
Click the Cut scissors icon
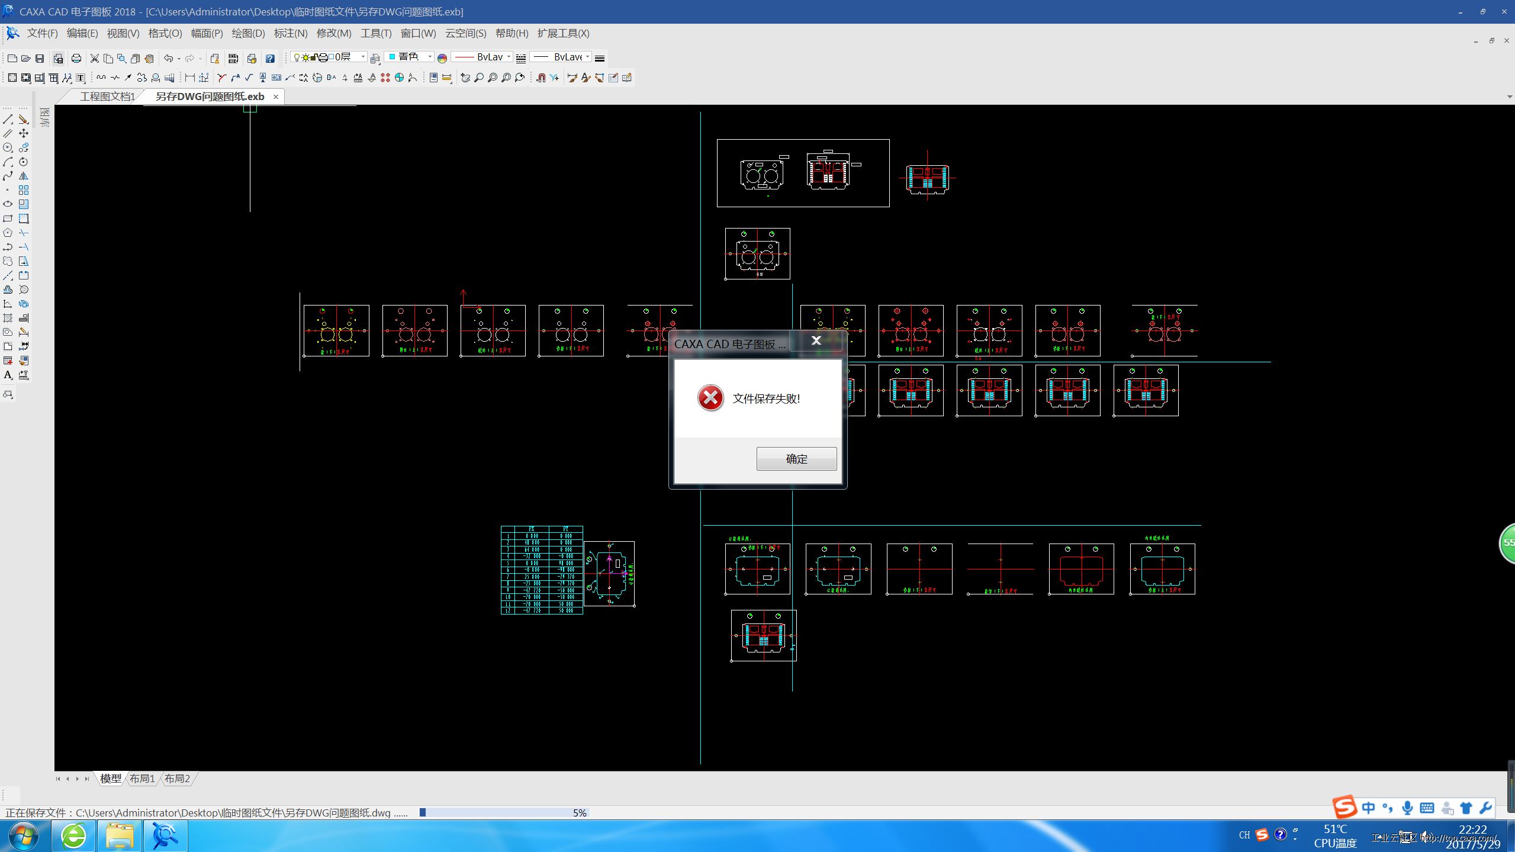click(94, 58)
